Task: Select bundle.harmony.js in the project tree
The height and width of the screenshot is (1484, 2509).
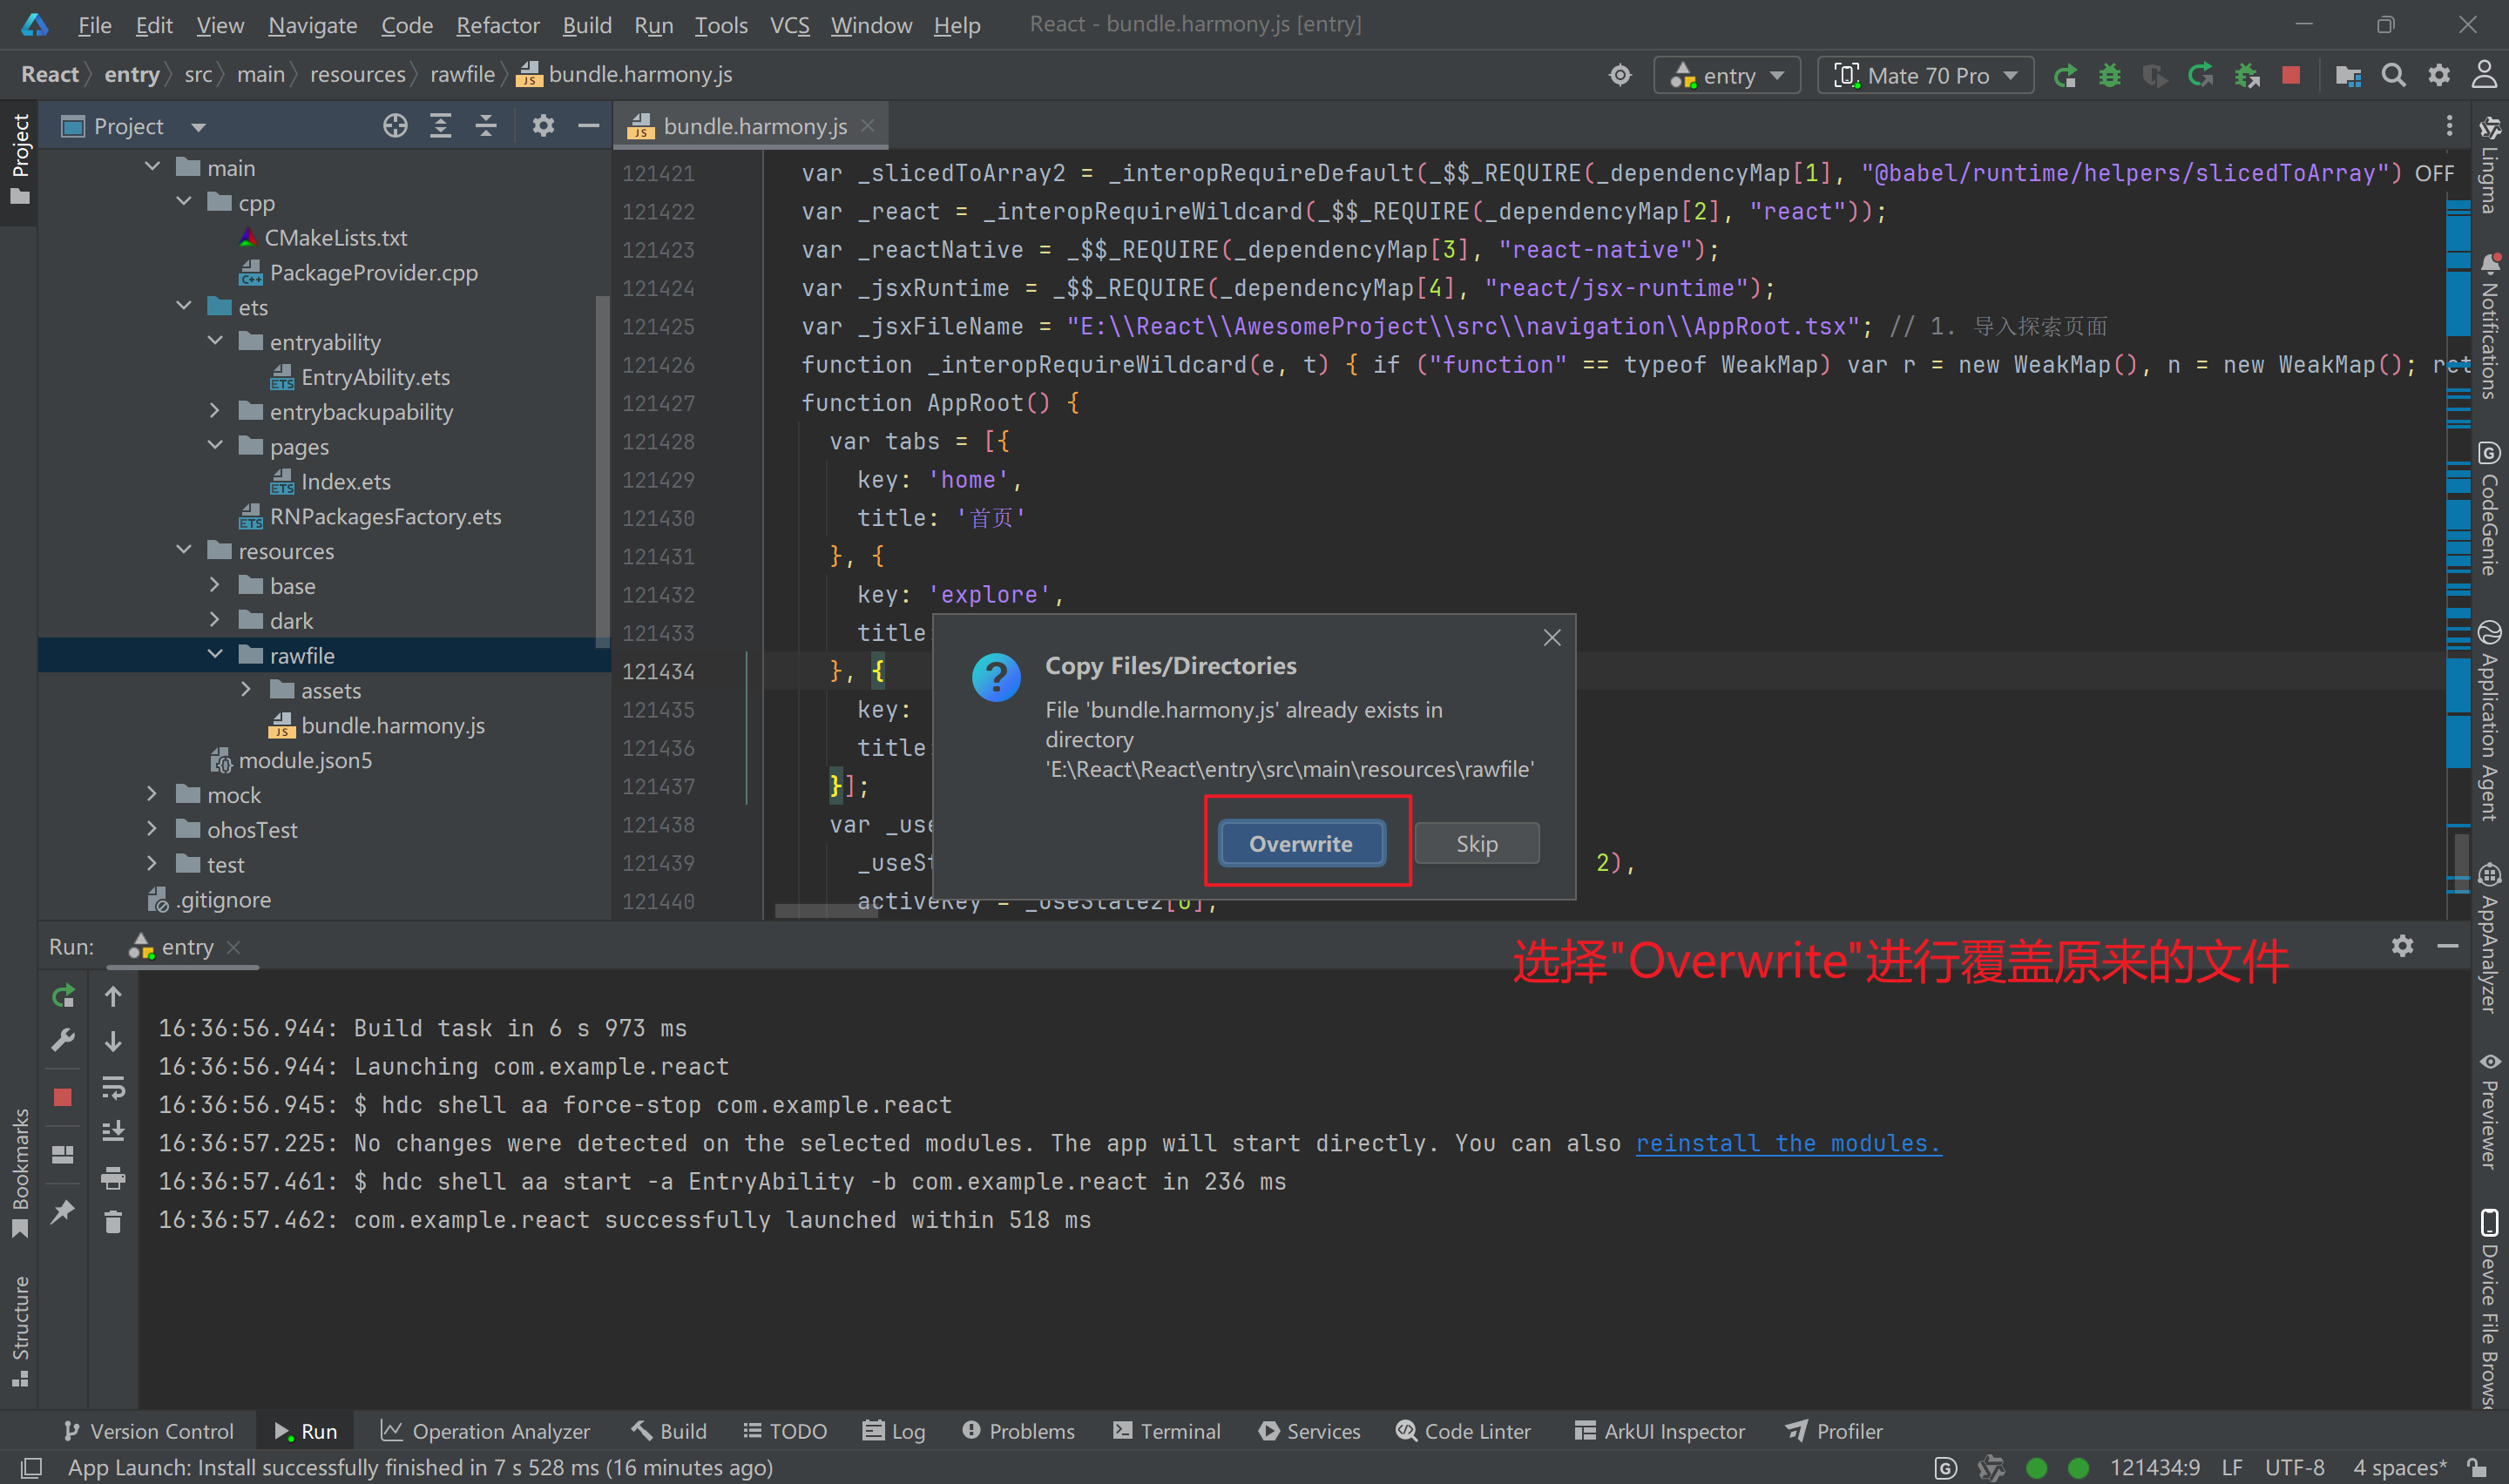Action: click(x=392, y=725)
